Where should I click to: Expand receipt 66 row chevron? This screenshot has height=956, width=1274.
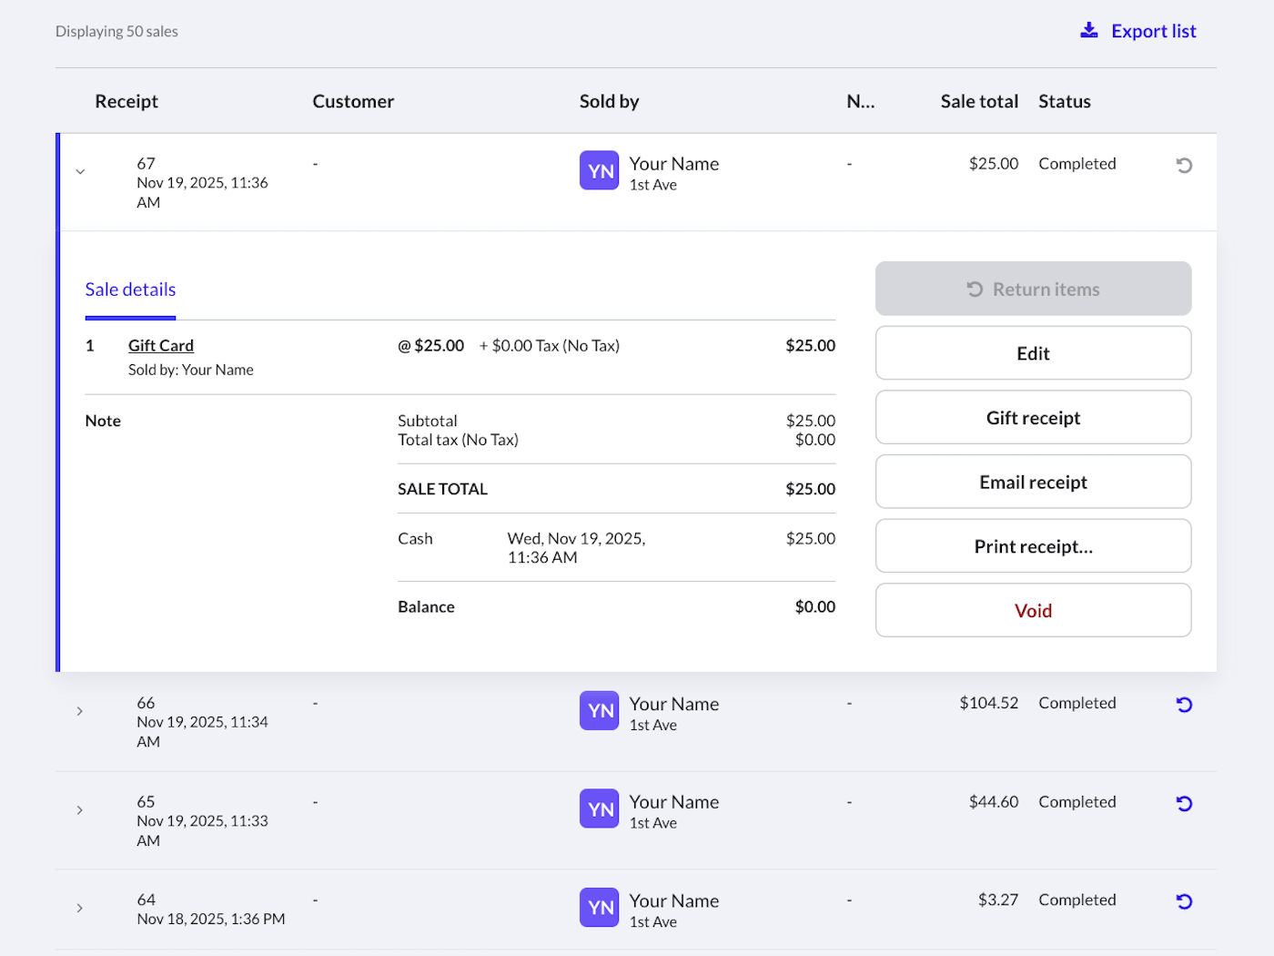tap(80, 711)
